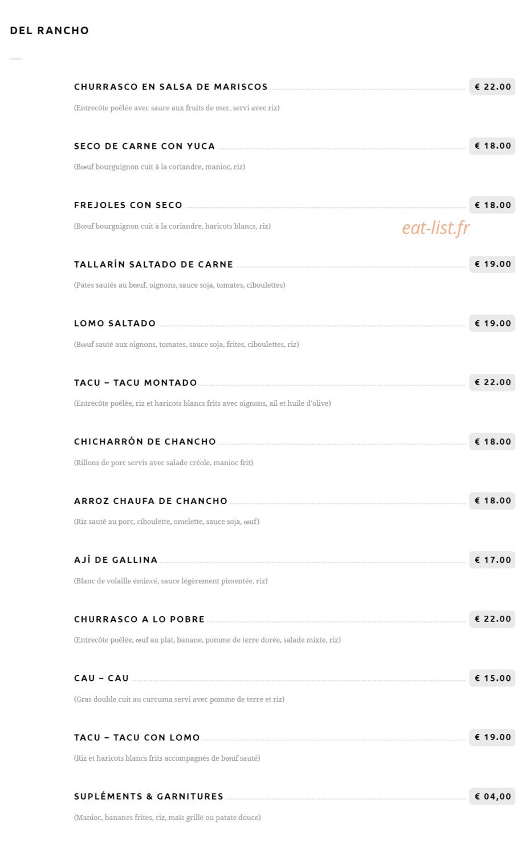This screenshot has width=529, height=856.
Task: Click the €15.00 price badge
Action: point(492,678)
